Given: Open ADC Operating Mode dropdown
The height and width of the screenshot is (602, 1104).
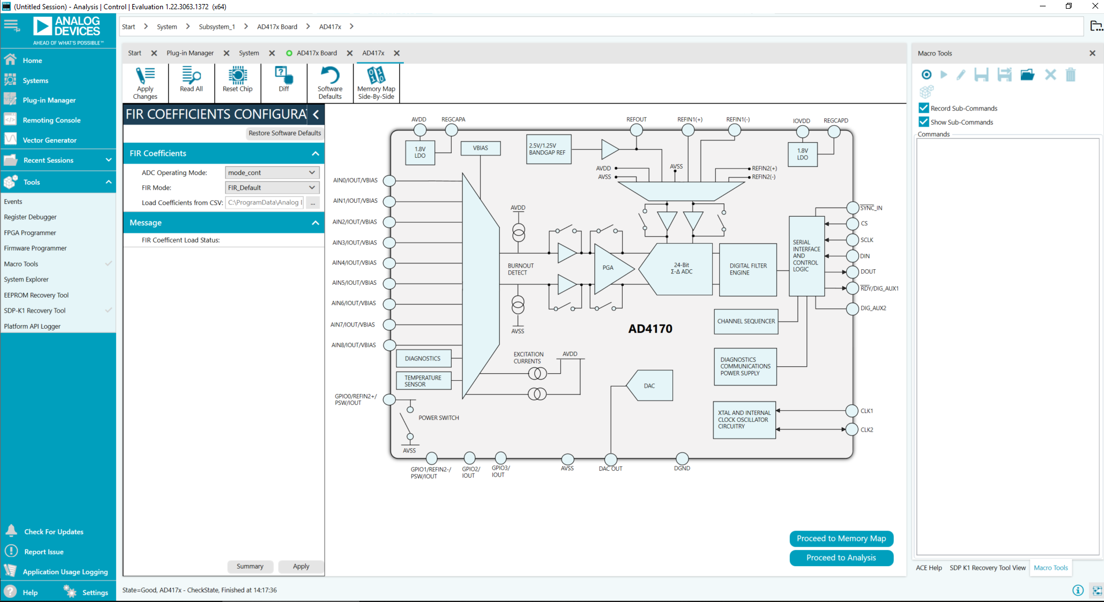Looking at the screenshot, I should coord(272,172).
